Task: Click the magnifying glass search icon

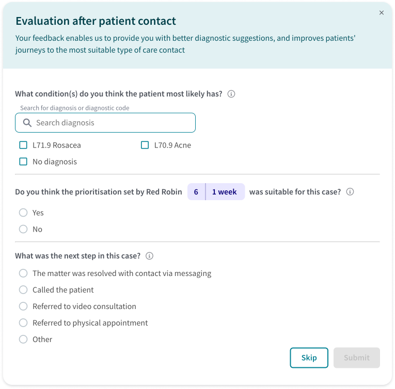Action: [x=27, y=123]
